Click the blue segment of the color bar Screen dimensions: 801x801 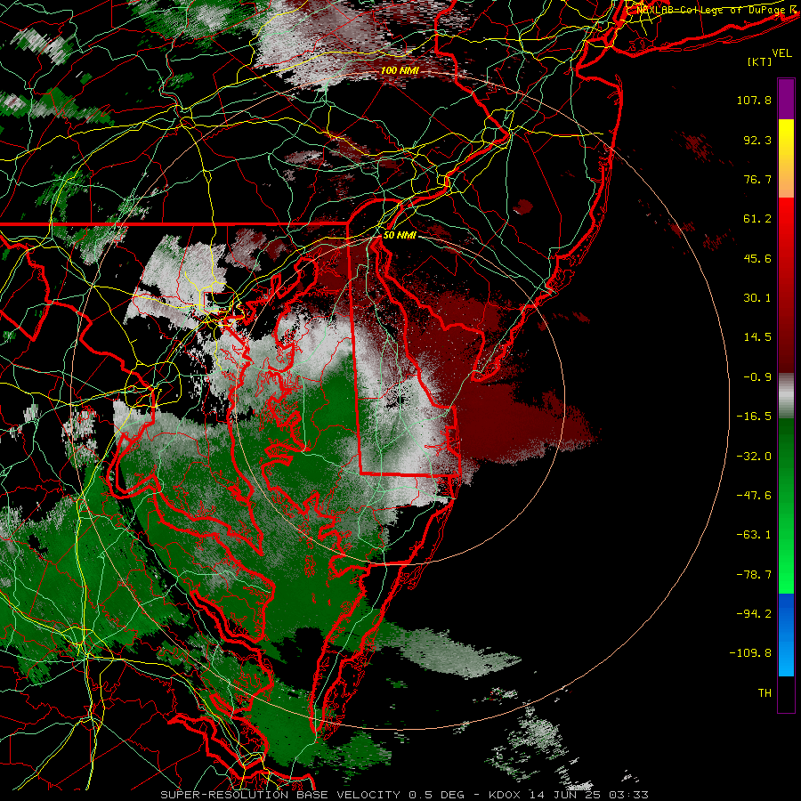[786, 635]
